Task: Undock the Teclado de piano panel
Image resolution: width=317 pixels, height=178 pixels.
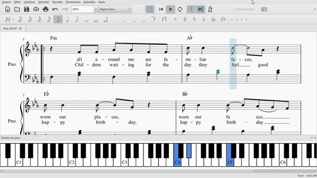Action: tap(312, 137)
